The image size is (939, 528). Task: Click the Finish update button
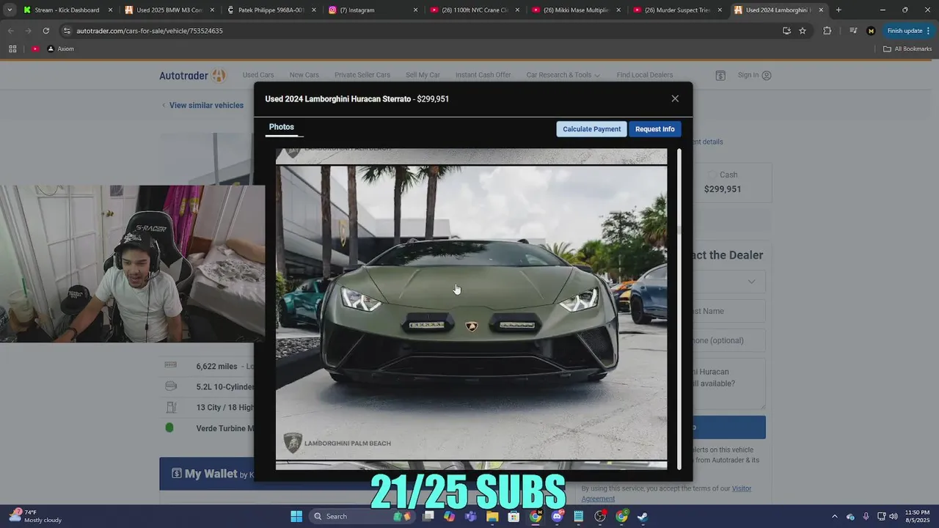(x=908, y=31)
